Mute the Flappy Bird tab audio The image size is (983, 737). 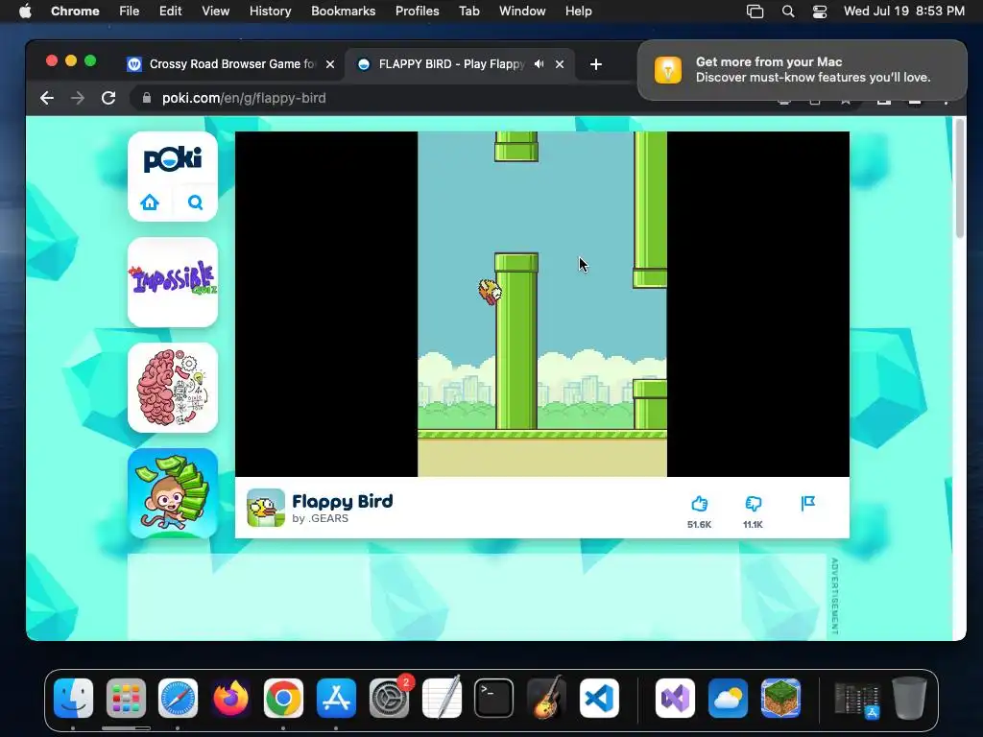tap(539, 64)
